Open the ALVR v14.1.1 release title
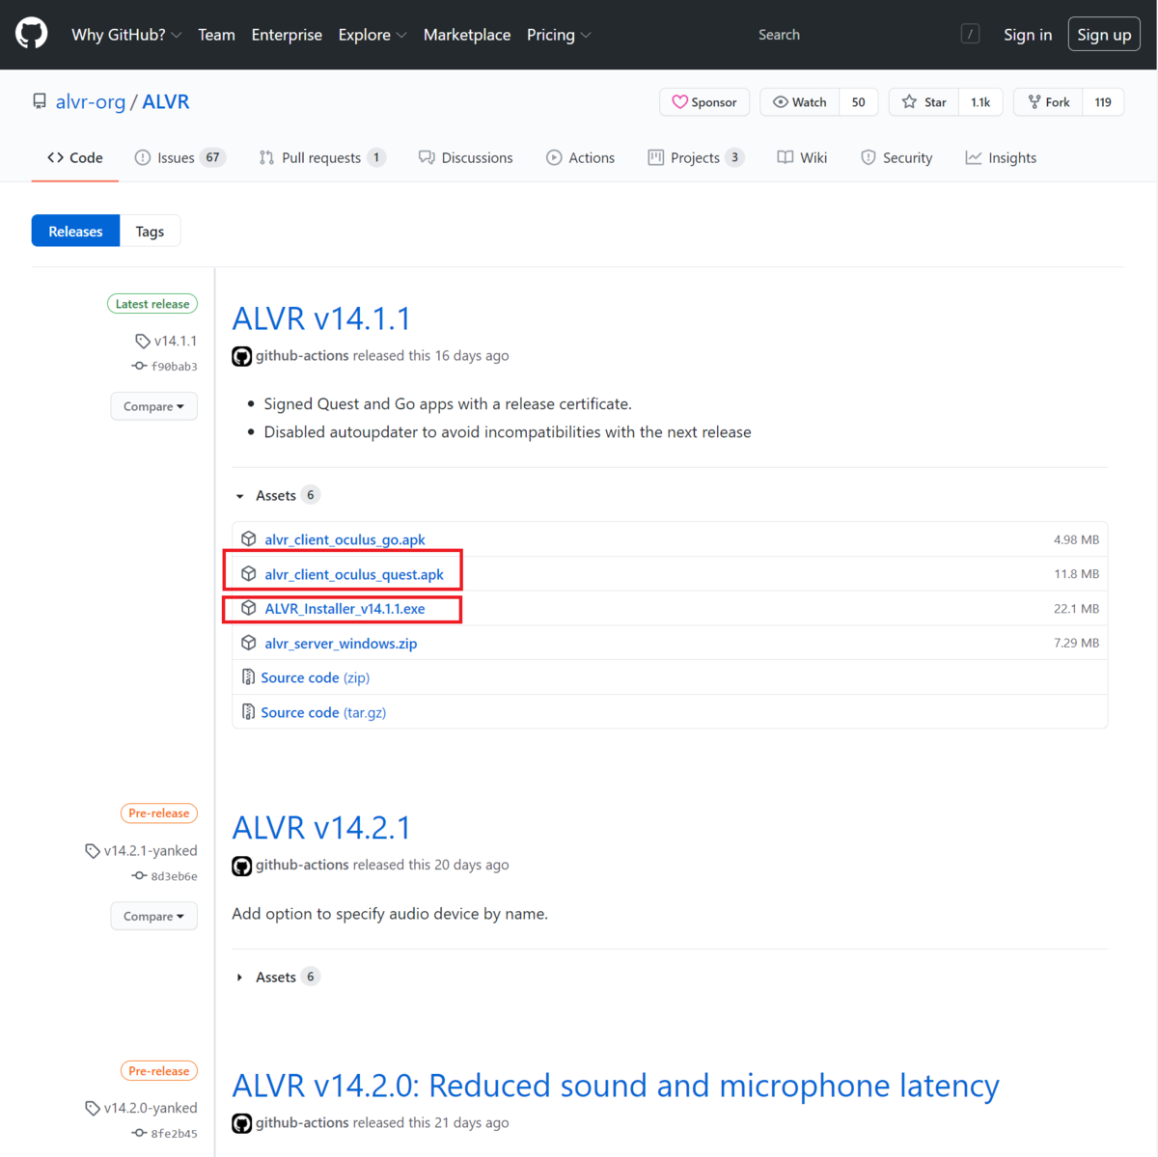Viewport: 1158px width, 1157px height. pyautogui.click(x=321, y=318)
